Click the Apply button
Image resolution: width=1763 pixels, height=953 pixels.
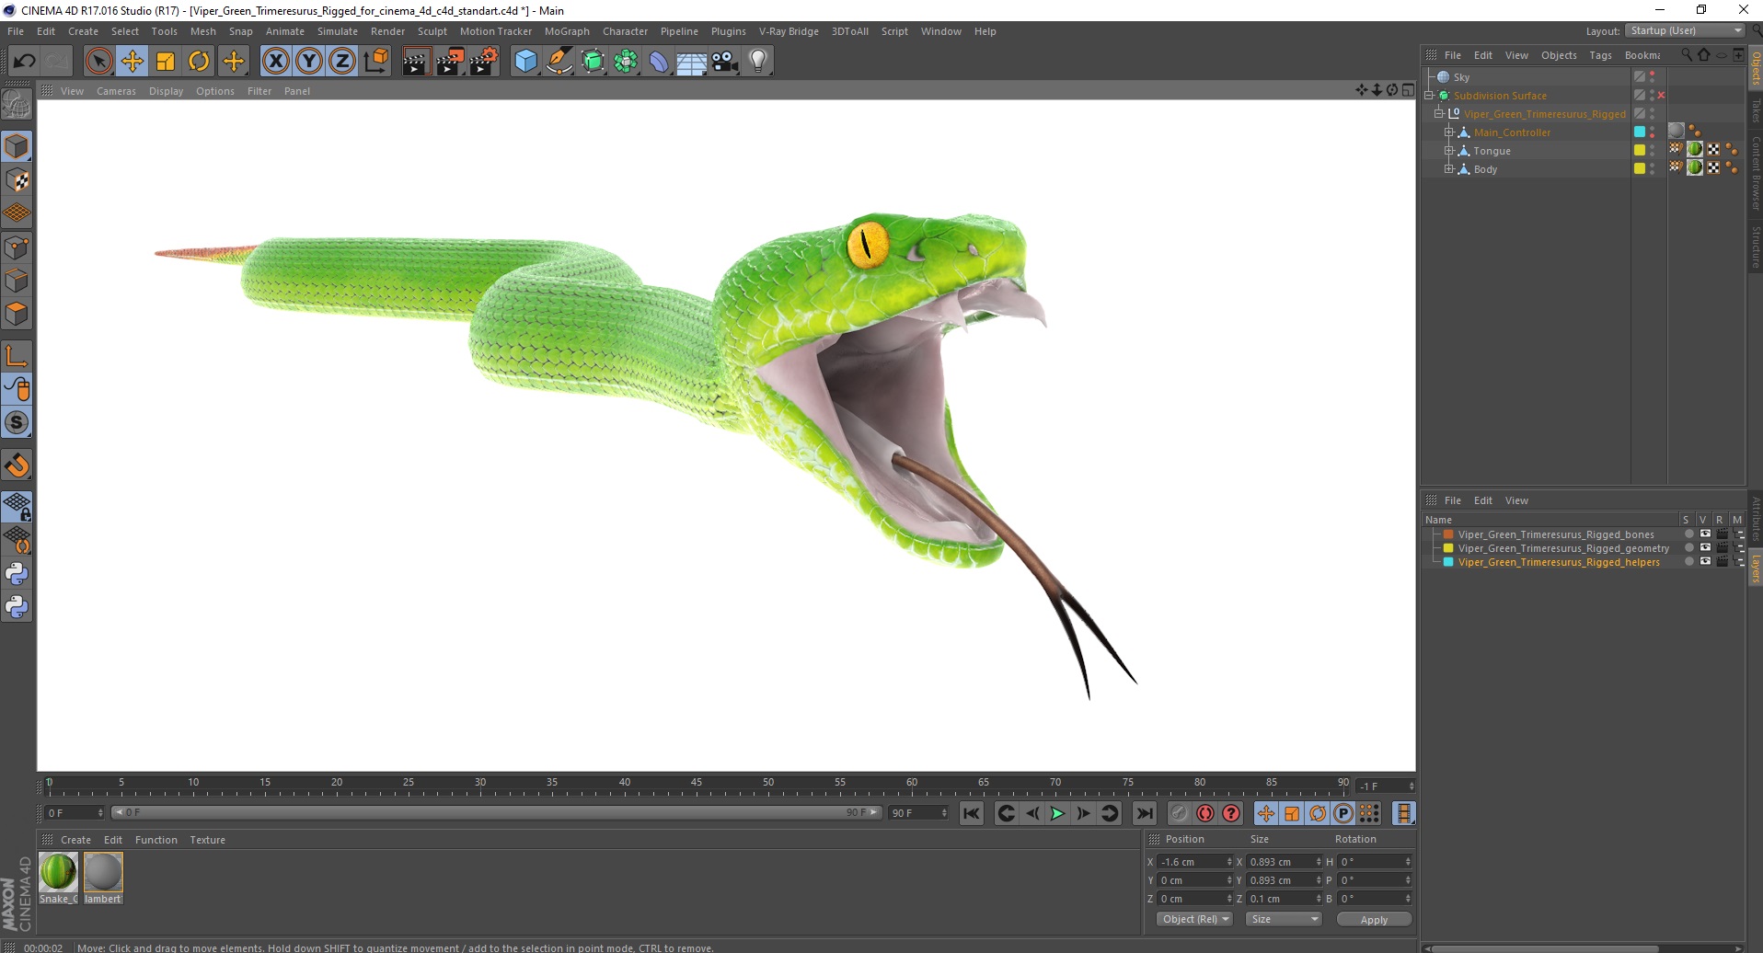point(1374,919)
